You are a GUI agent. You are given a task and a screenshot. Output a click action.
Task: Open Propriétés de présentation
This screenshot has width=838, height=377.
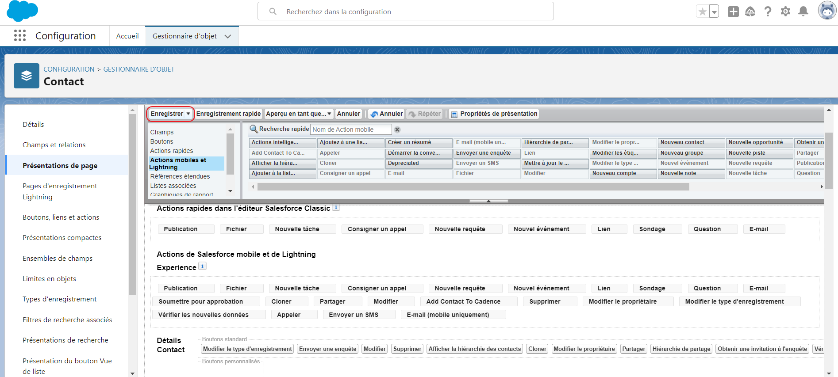(494, 114)
